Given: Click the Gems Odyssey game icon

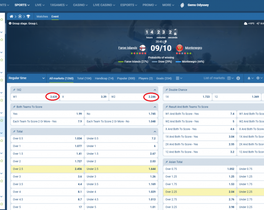Looking at the screenshot, I should point(182,5).
